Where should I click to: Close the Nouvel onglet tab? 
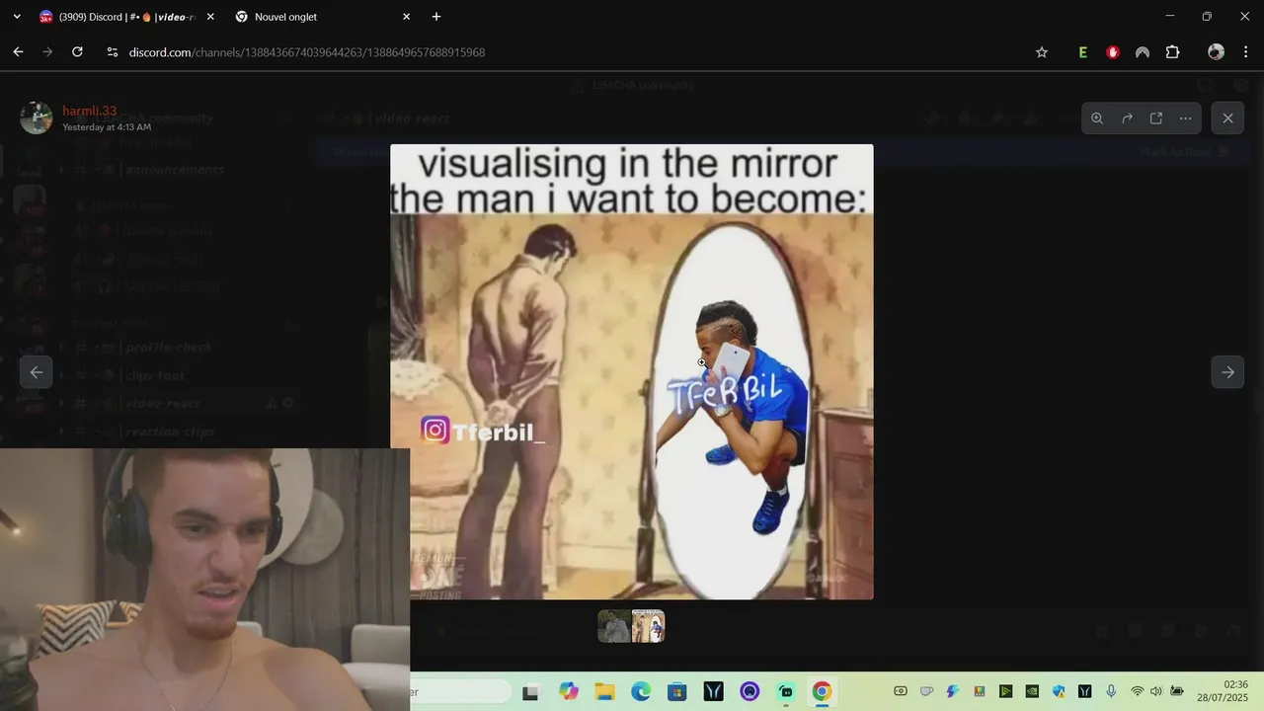(x=406, y=17)
